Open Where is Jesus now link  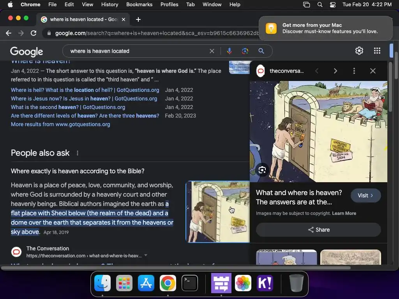coord(84,98)
